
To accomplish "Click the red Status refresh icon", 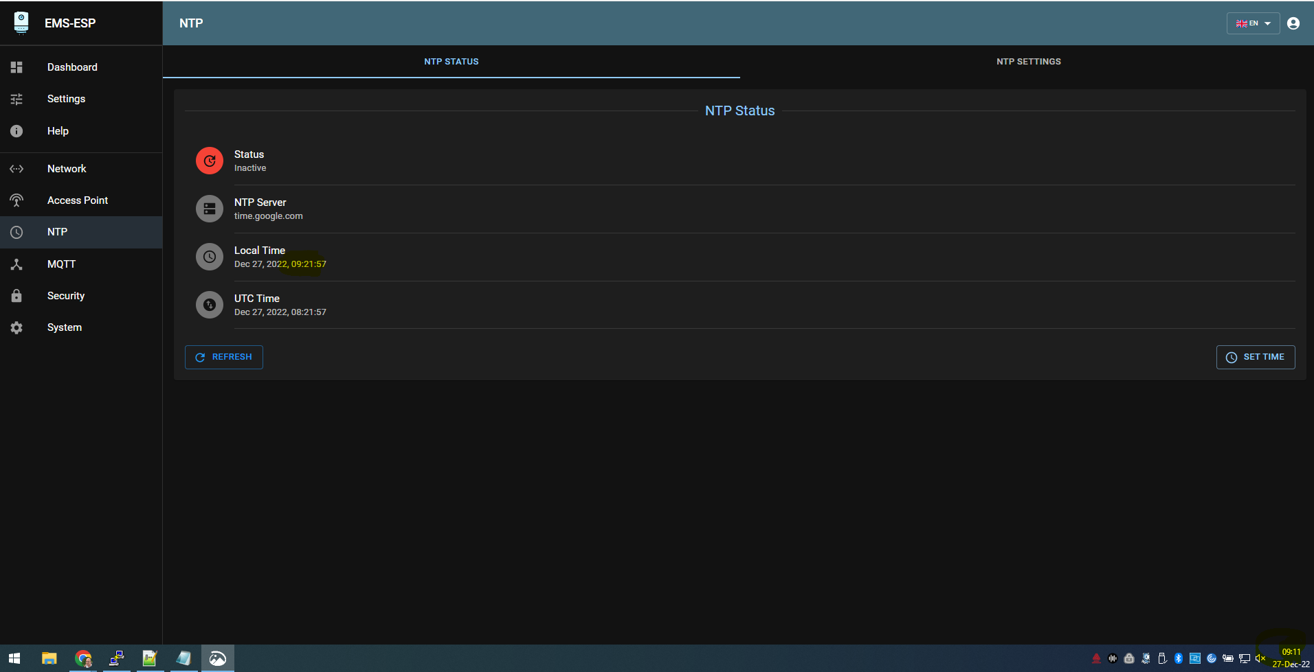I will [x=210, y=160].
